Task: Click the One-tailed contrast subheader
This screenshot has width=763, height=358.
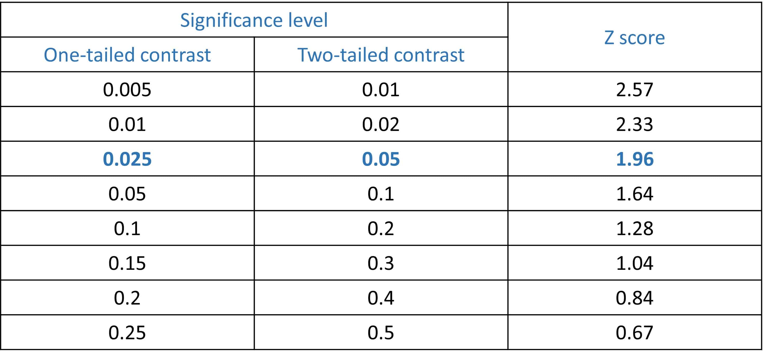Action: click(x=127, y=55)
